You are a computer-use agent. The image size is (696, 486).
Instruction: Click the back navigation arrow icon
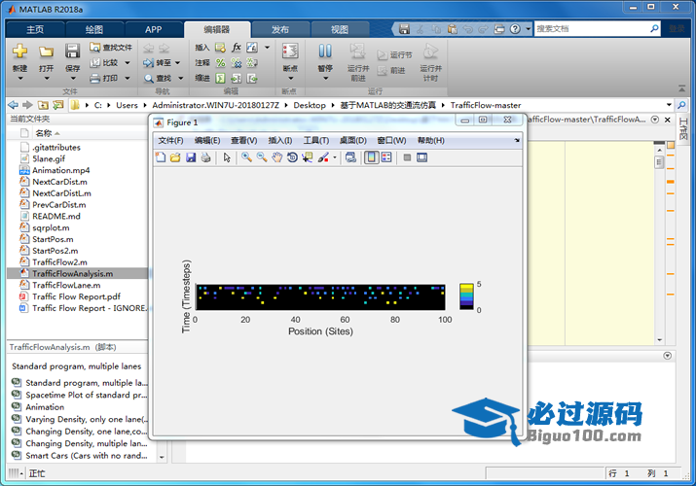pyautogui.click(x=14, y=105)
